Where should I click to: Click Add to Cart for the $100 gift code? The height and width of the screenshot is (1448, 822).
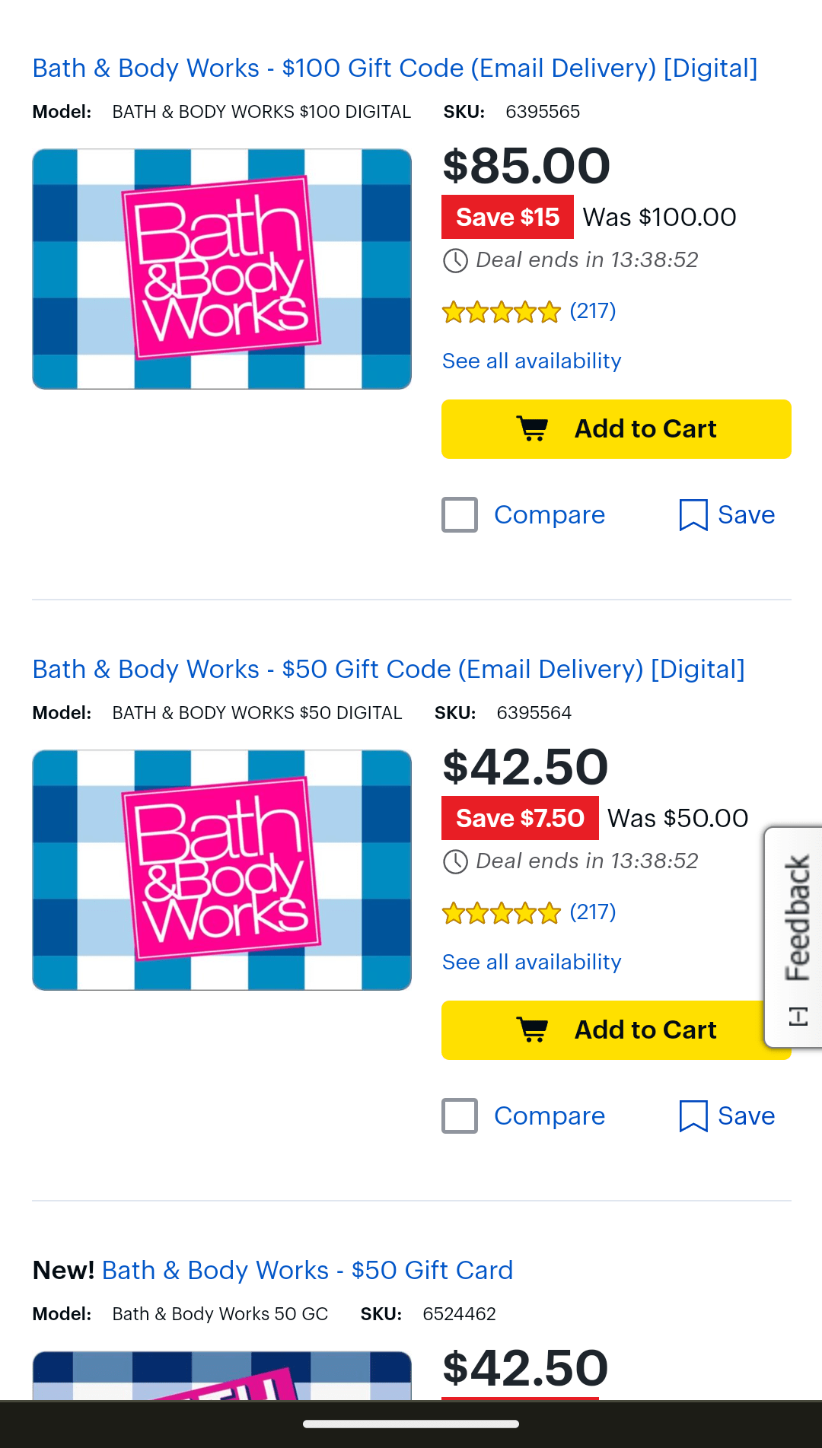point(616,428)
